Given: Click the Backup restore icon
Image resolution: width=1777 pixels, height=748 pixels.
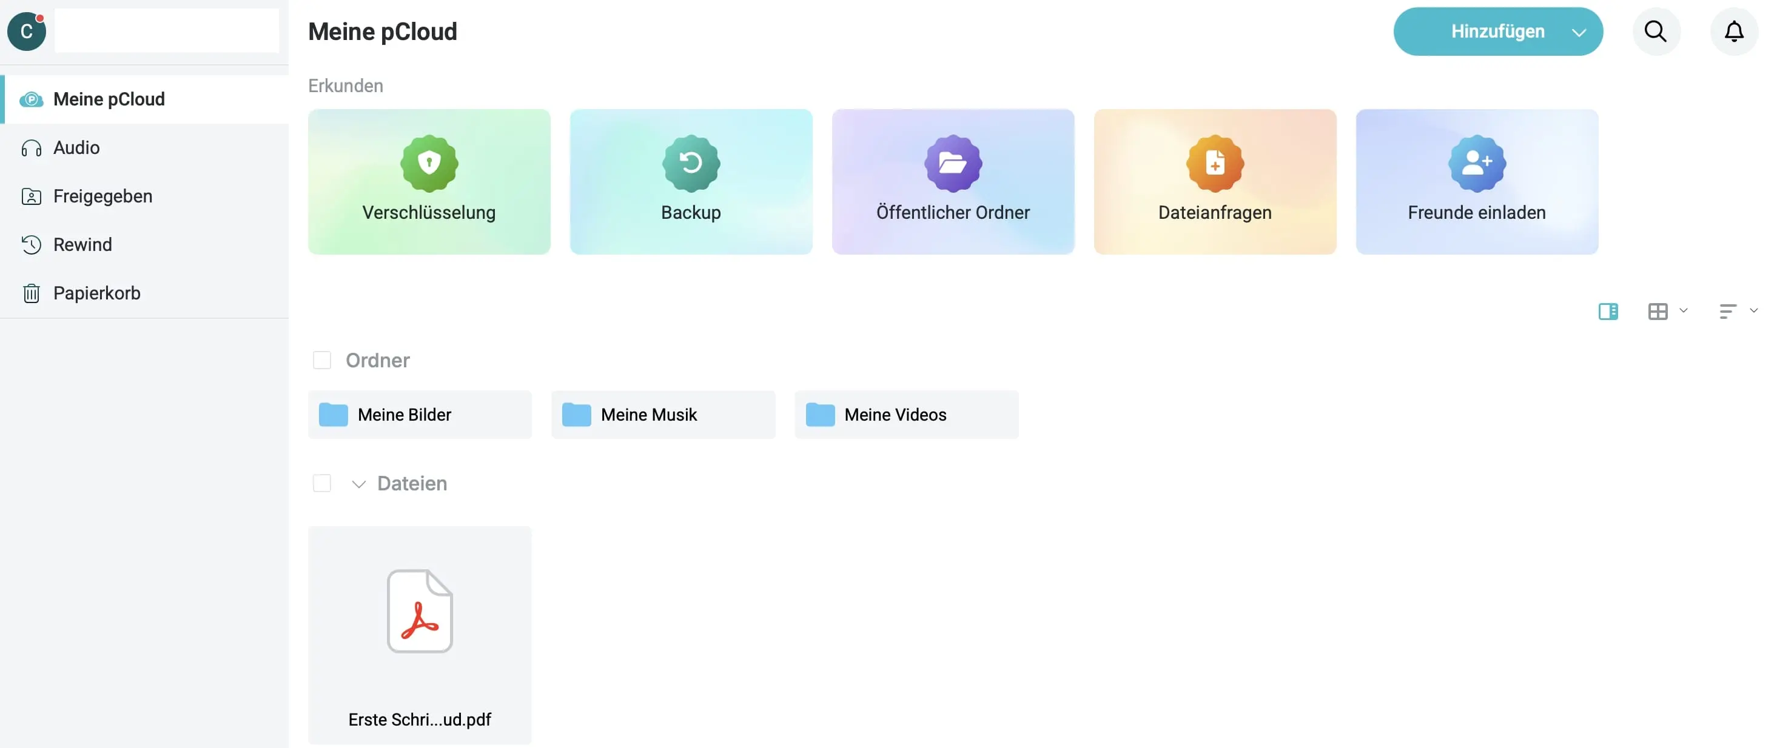Looking at the screenshot, I should (x=691, y=164).
